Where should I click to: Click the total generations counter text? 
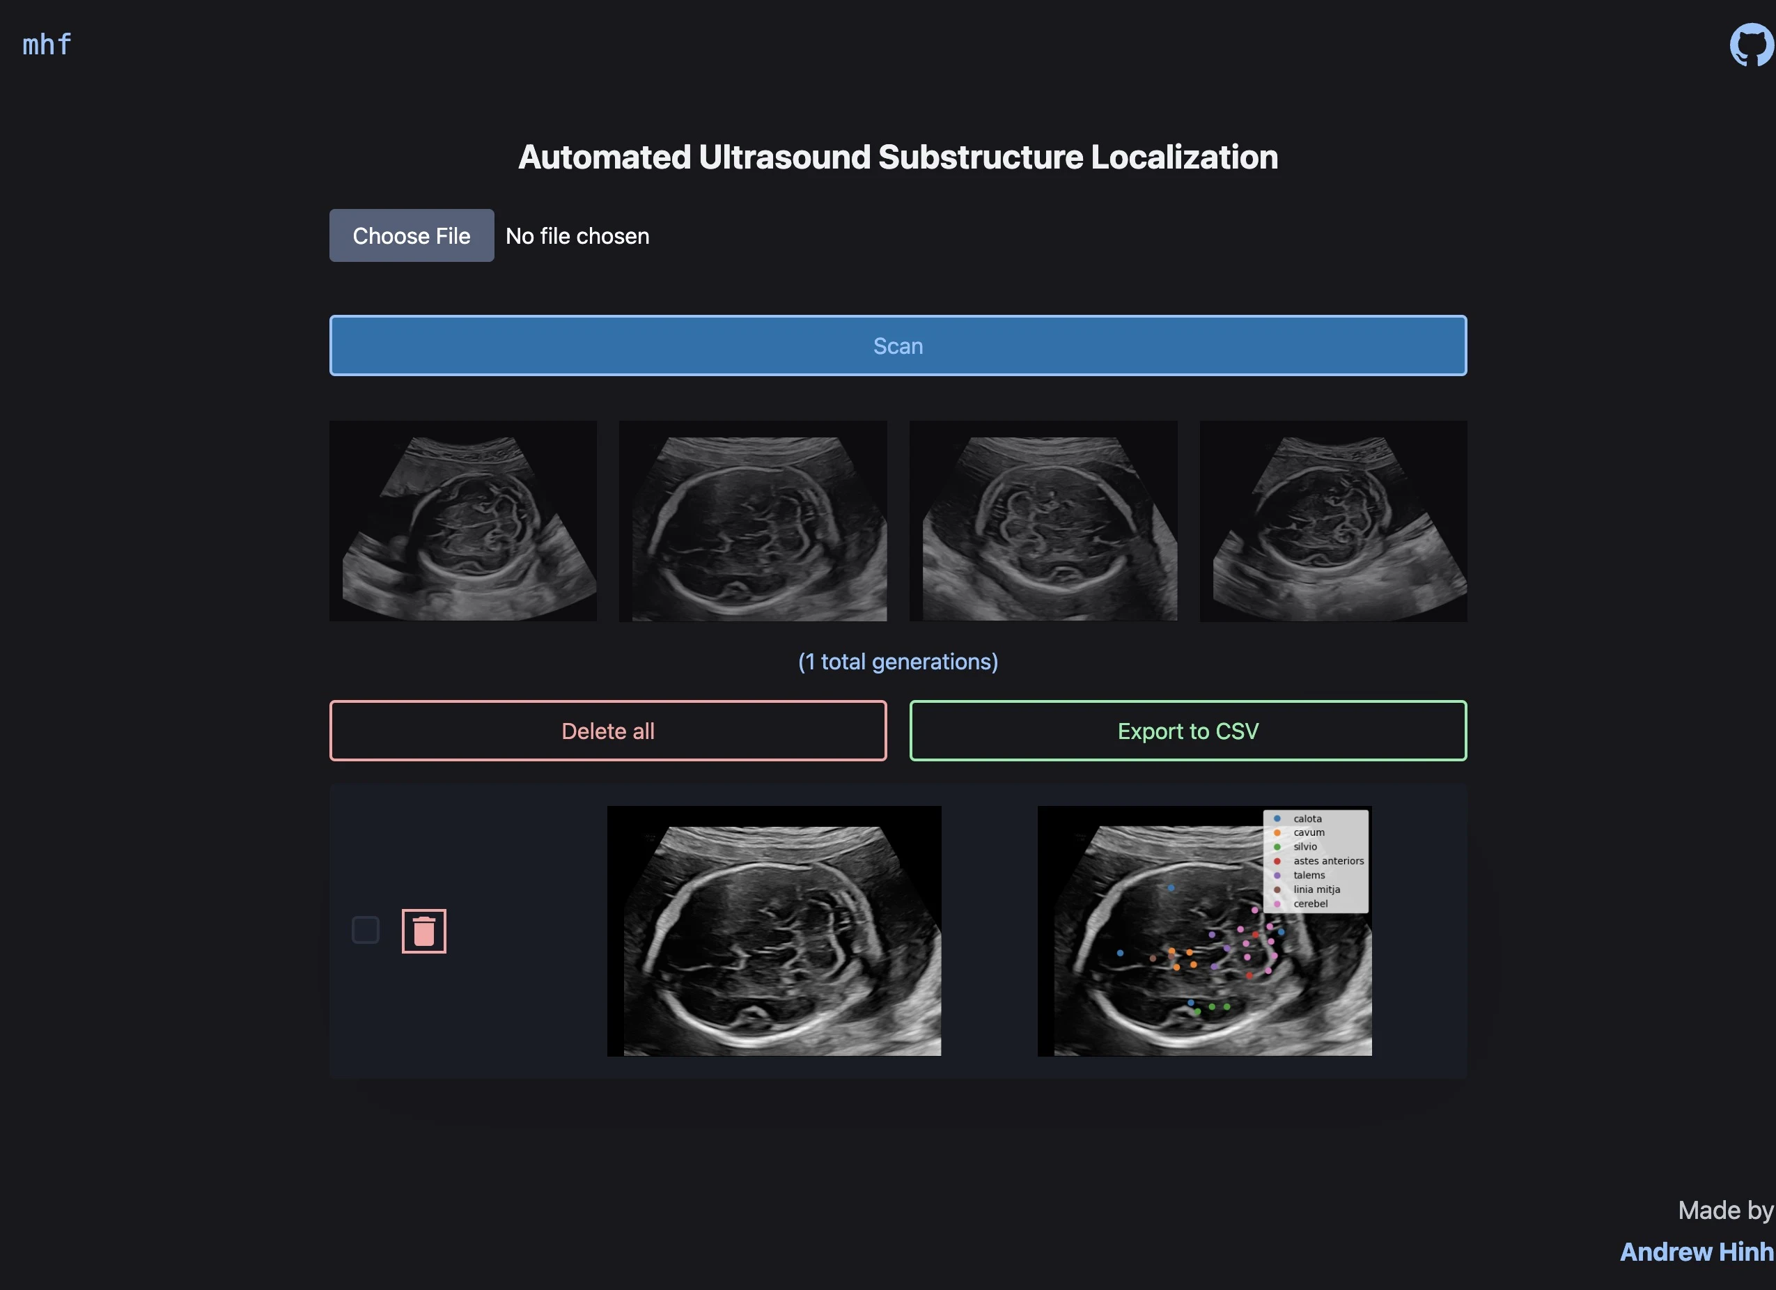(x=897, y=662)
